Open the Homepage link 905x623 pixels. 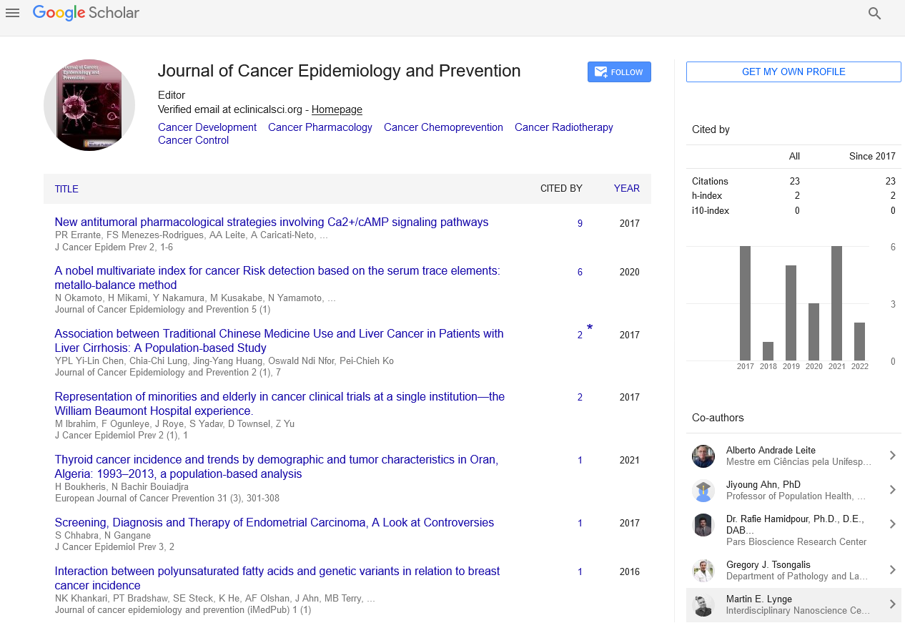coord(337,109)
